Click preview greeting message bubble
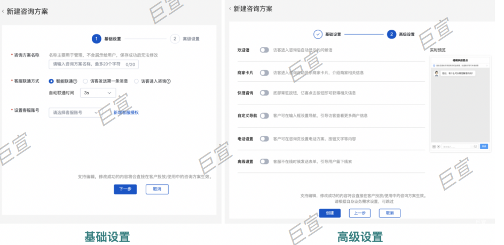This screenshot has height=245, width=504. pos(458,73)
